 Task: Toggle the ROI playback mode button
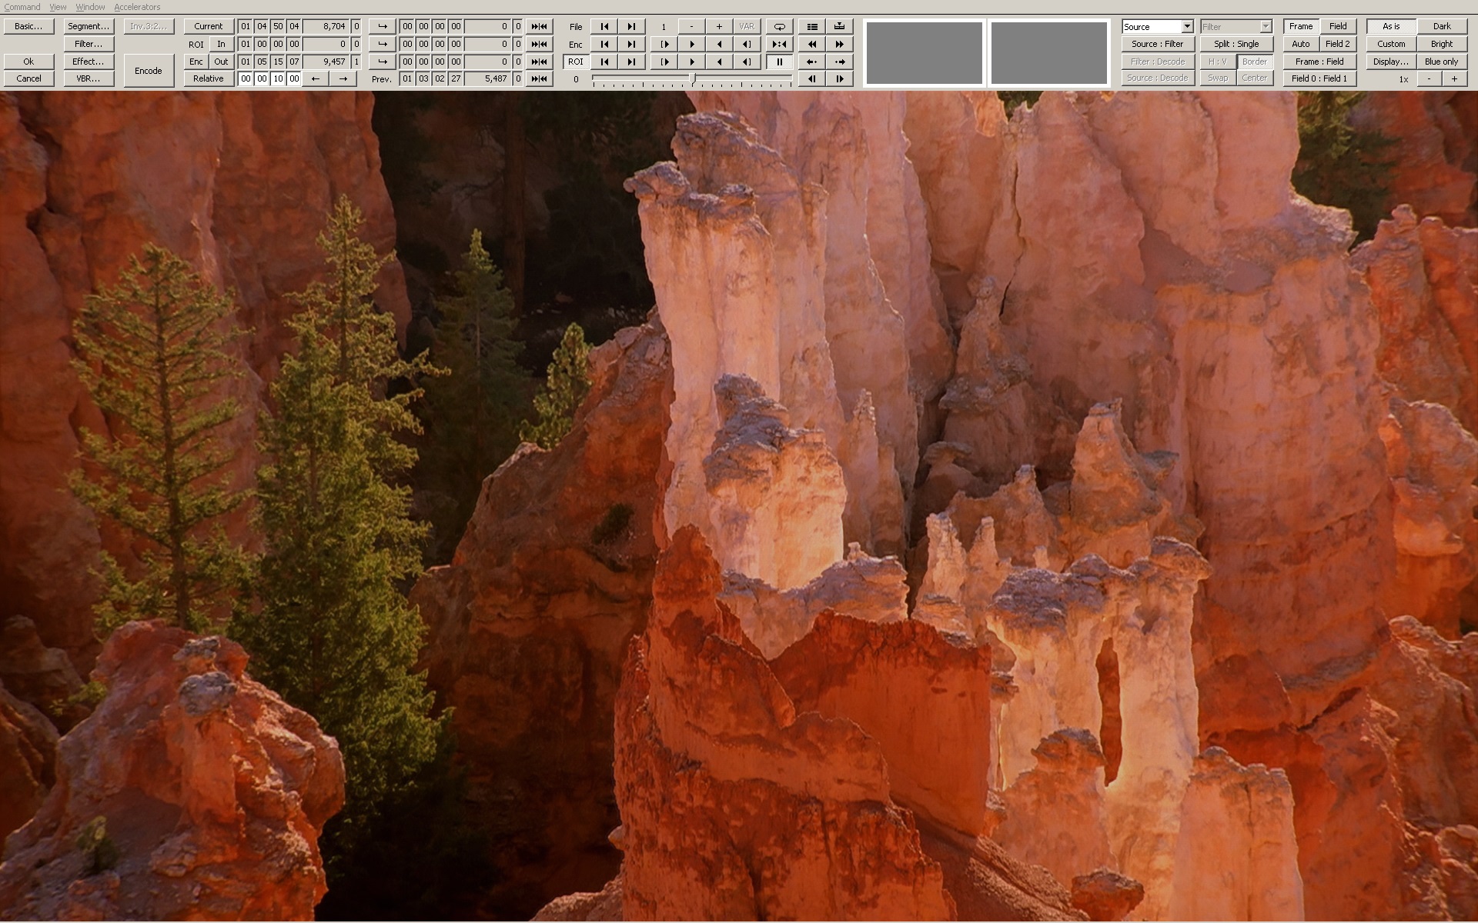pos(575,62)
